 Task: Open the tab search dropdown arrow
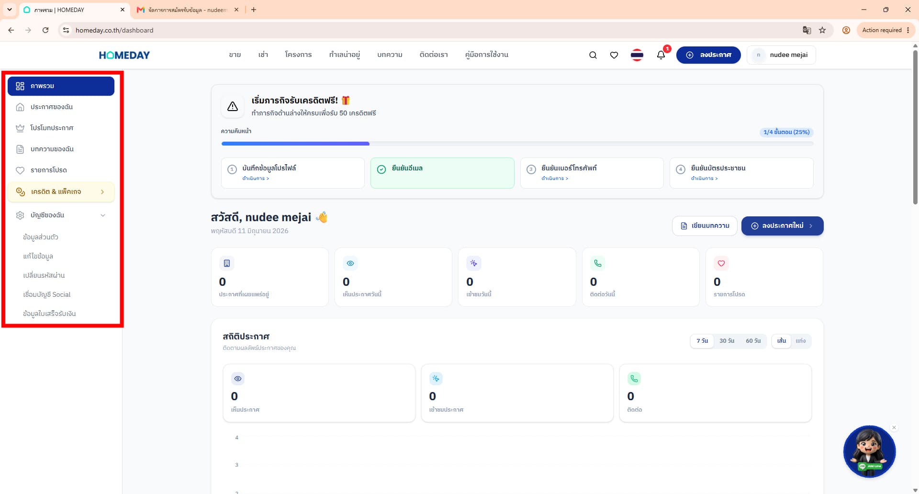(9, 10)
